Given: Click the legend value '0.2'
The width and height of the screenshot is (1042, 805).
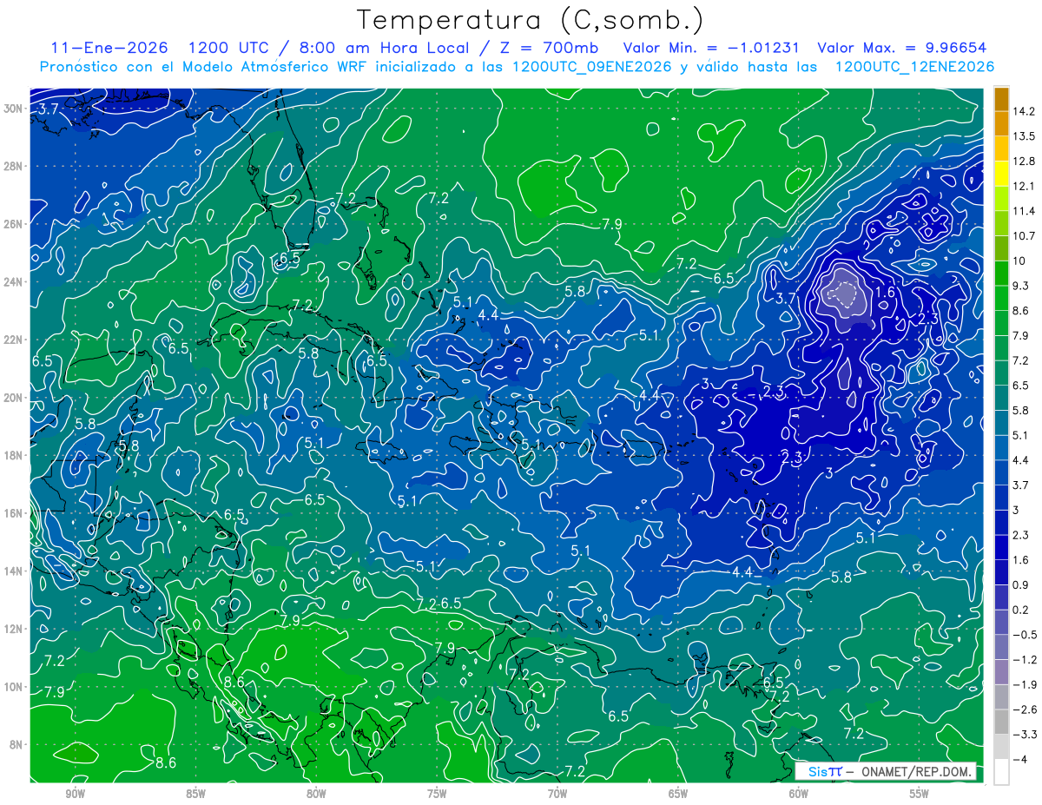Looking at the screenshot, I should coord(1021,610).
